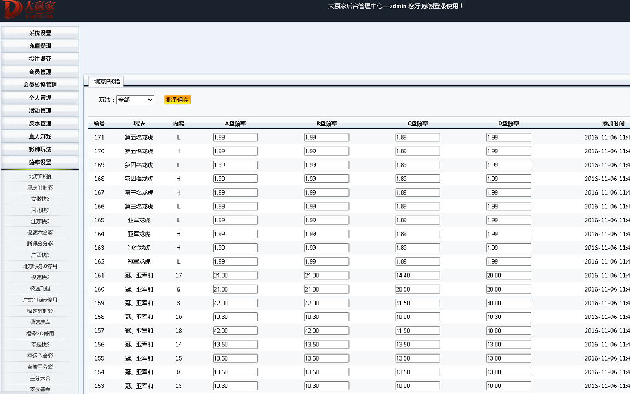Expand the 系统设置 sidebar section
Viewport: 630px width, 394px height.
pyautogui.click(x=40, y=33)
